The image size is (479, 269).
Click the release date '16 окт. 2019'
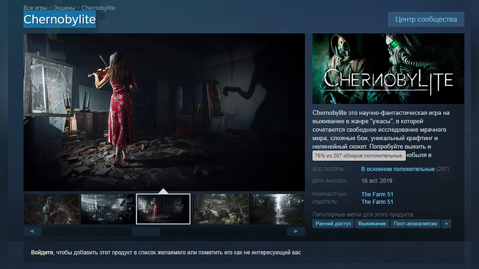[x=377, y=181]
